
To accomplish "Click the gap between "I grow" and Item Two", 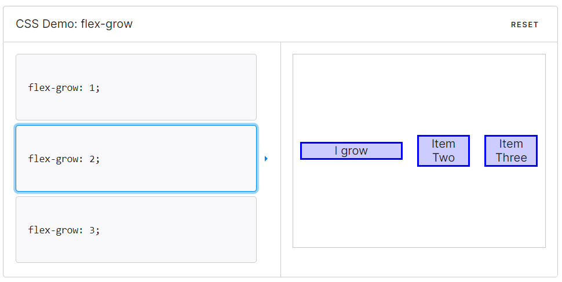I will pyautogui.click(x=410, y=151).
